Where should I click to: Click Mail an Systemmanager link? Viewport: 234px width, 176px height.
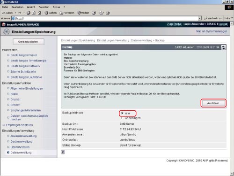coord(212,31)
